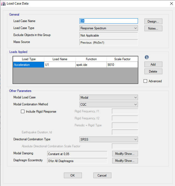Select the Acceleration load type cell
The height and width of the screenshot is (186, 175).
click(28, 65)
